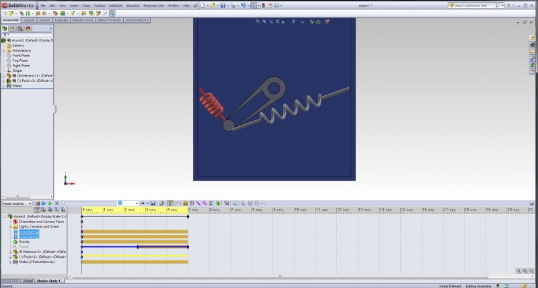Open the help search options dropdown arrow

[x=502, y=5]
